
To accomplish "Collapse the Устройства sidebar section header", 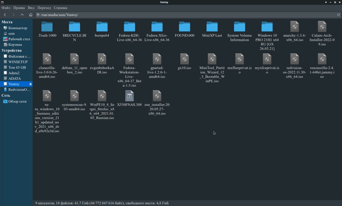I will pos(11,50).
